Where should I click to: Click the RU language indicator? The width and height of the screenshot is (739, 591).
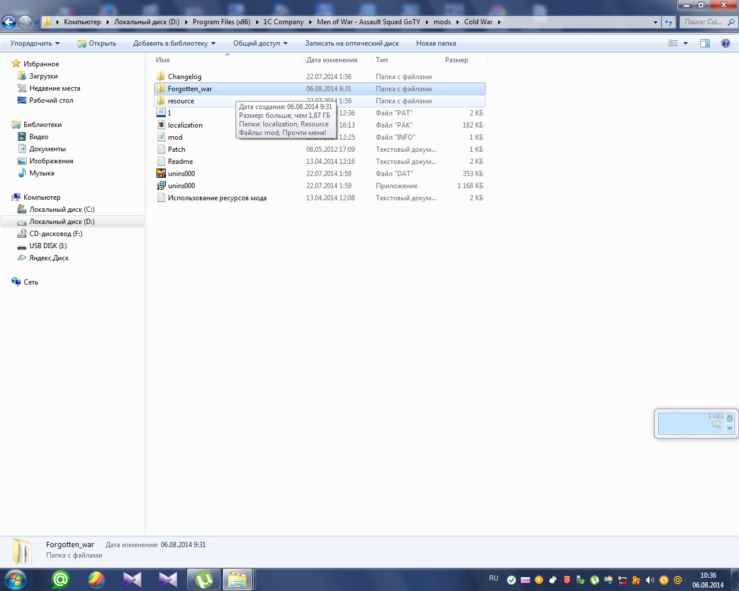pyautogui.click(x=494, y=578)
